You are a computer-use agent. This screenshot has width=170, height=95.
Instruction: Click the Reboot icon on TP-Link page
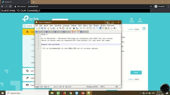(x=140, y=20)
